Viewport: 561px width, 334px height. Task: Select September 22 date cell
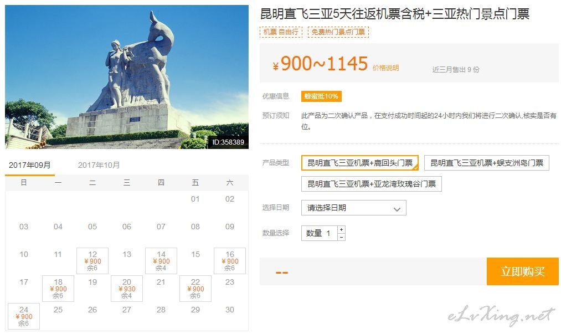(195, 289)
